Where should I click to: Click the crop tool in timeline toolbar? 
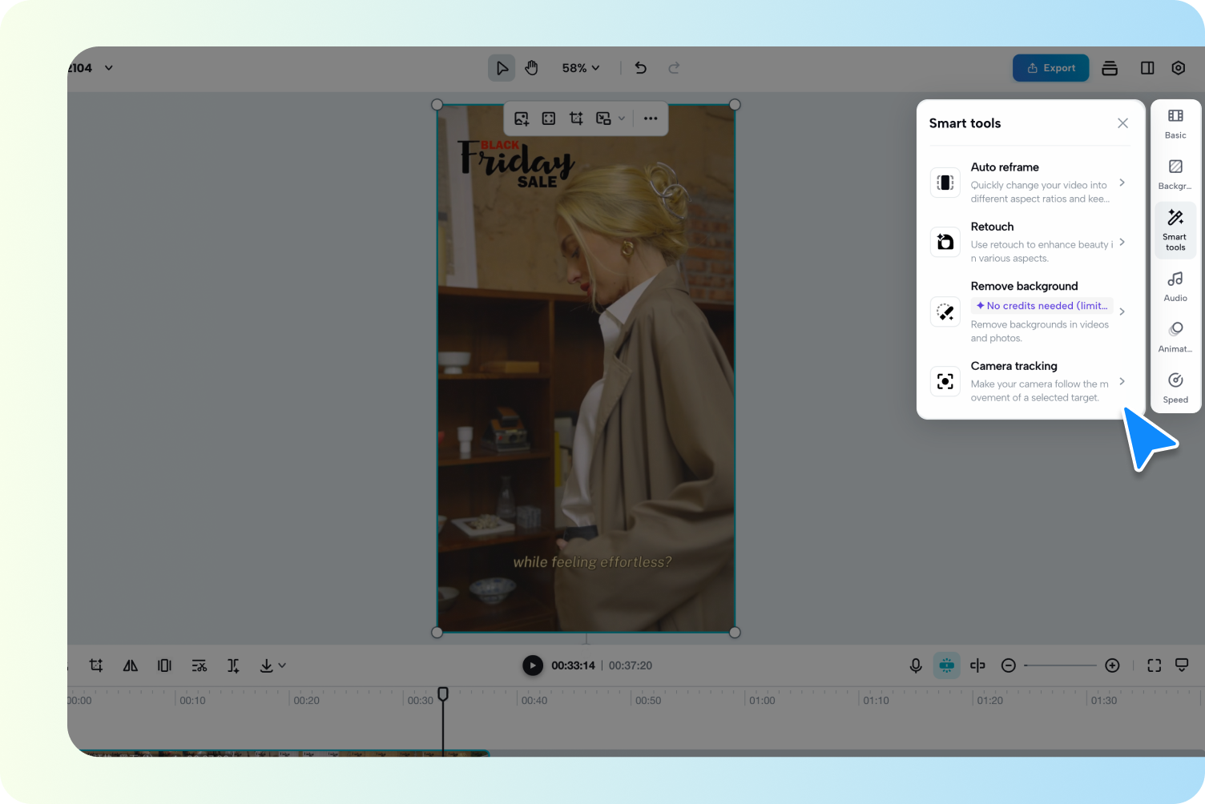96,665
